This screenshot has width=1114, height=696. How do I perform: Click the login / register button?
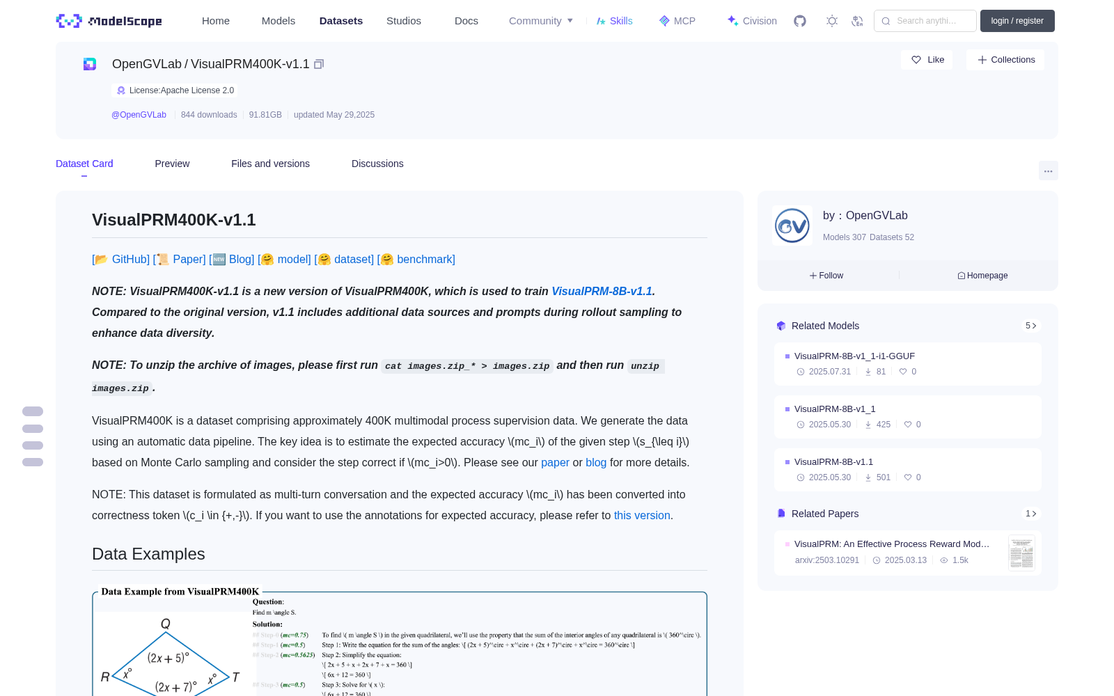coord(1017,21)
